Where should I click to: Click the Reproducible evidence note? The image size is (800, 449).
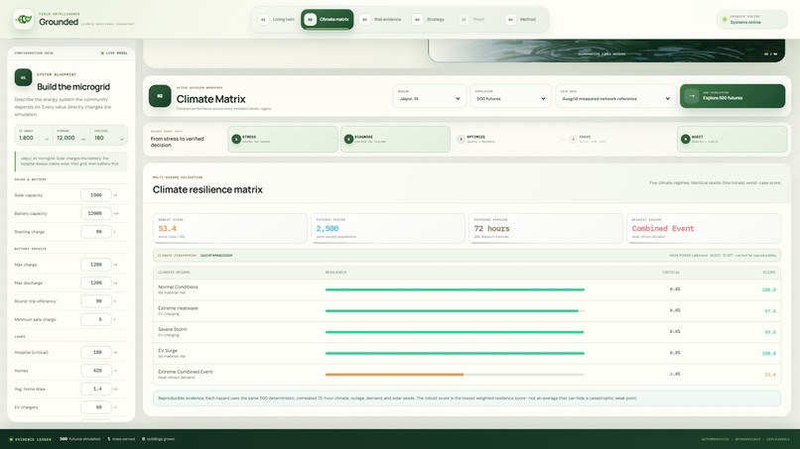(467, 398)
